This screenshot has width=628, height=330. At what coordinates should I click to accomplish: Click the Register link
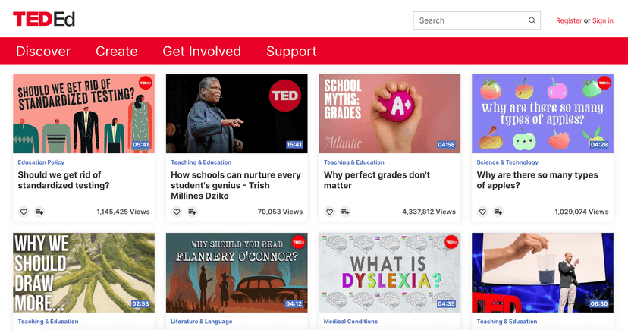click(569, 20)
